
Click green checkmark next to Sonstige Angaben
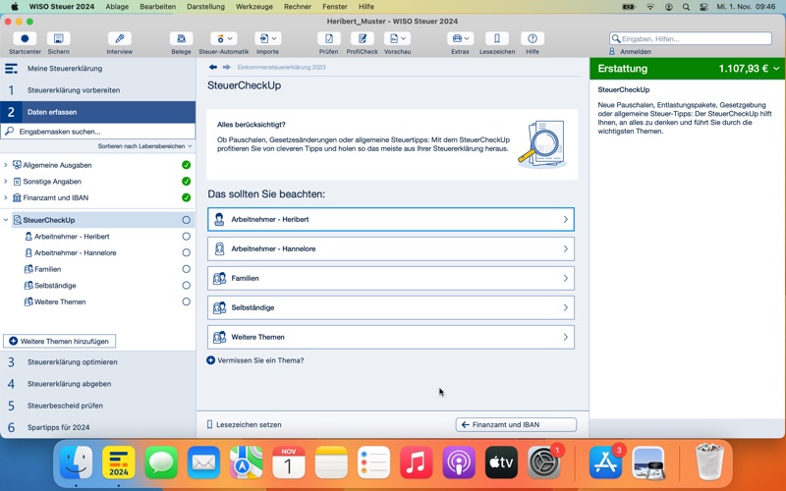(x=186, y=182)
